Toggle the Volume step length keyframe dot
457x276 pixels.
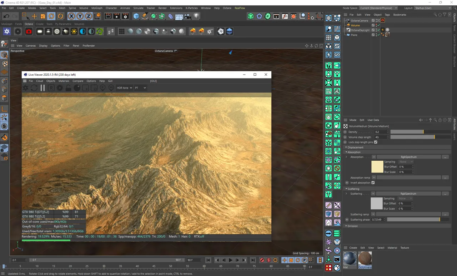(x=345, y=137)
